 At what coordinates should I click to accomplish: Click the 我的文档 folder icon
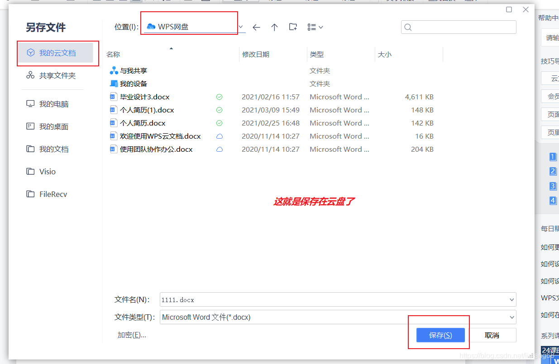pyautogui.click(x=30, y=149)
